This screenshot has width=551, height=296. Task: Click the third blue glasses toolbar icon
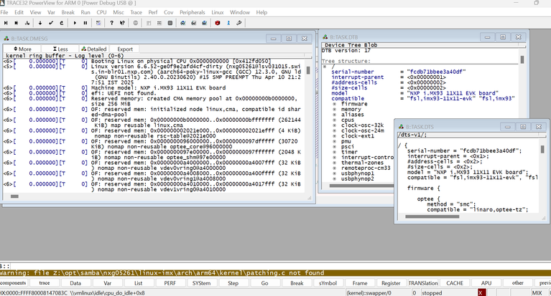click(x=205, y=23)
